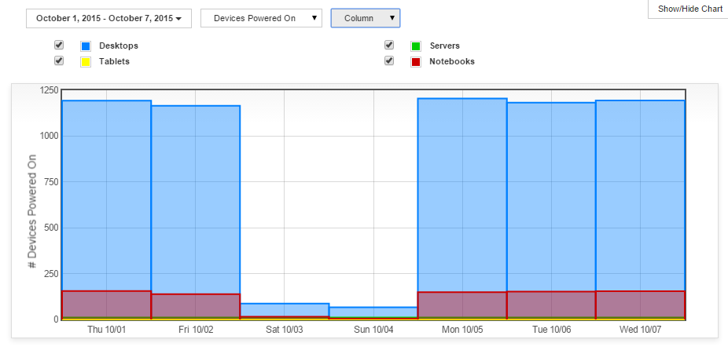
Task: Click the Fri 10/02 blue column
Action: point(195,196)
